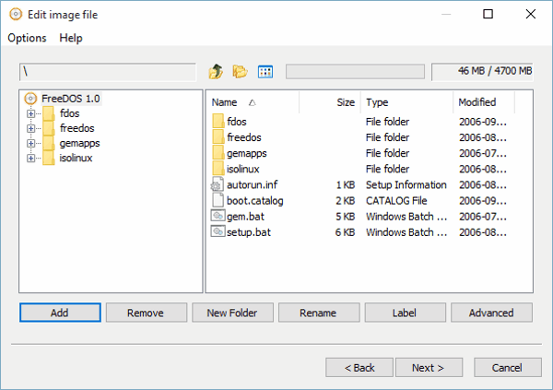The height and width of the screenshot is (390, 553).
Task: Select the boot.catalog file name
Action: [x=255, y=200]
